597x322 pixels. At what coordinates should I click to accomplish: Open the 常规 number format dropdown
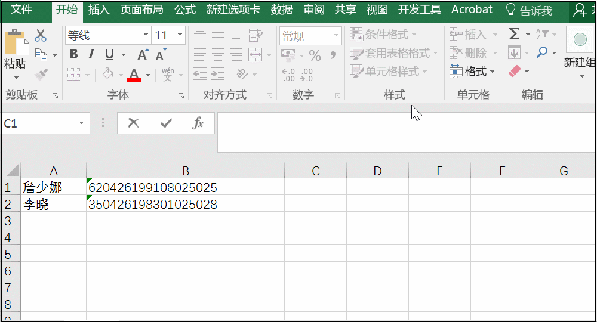click(336, 35)
